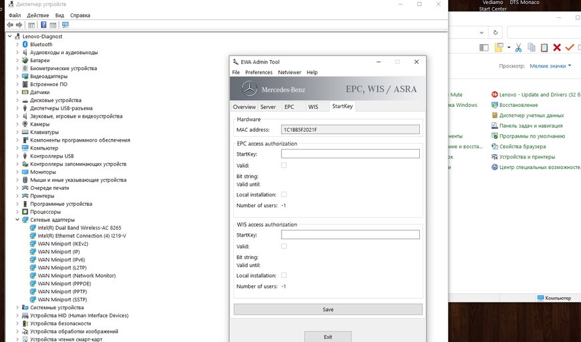
Task: Open the Netviewer menu
Action: click(x=289, y=73)
